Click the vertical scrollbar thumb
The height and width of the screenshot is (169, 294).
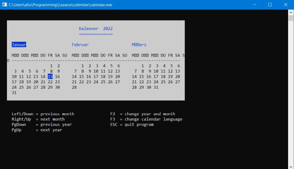tap(291, 18)
